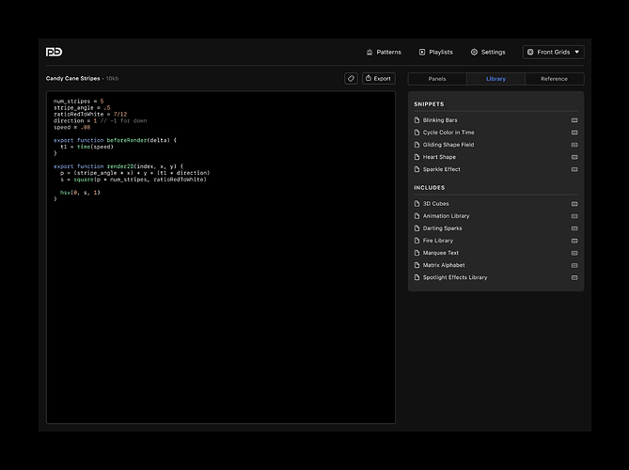Screen dimensions: 629x470
Task: Click the insert icon for Spotlight Effects Library
Action: pyautogui.click(x=574, y=277)
